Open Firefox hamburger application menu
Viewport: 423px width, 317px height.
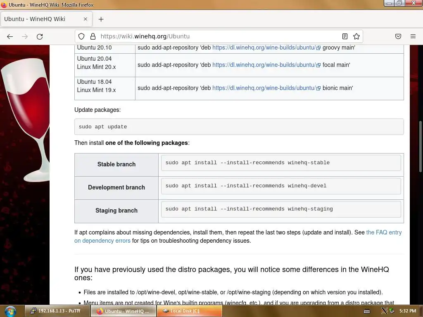click(413, 36)
